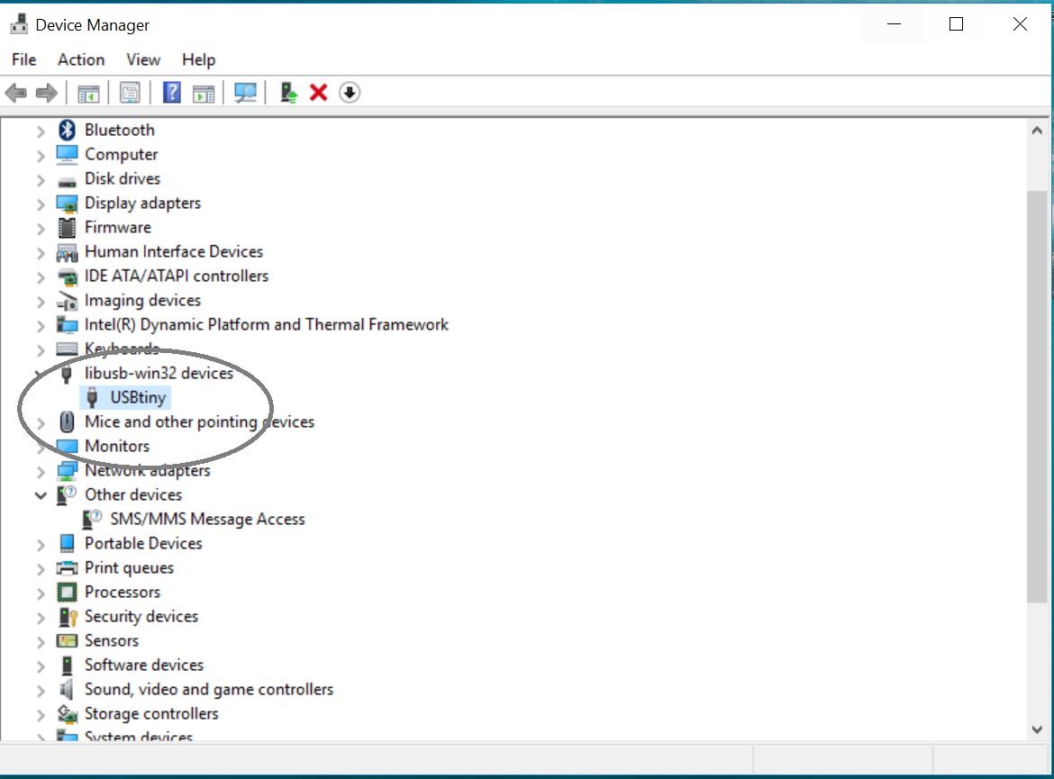The height and width of the screenshot is (779, 1054).
Task: Scan for hardware changes toolbar icon
Action: [245, 93]
